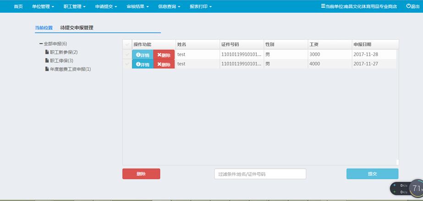Open 详情 for the 4000 salary row
Screen dimensions: 423x201
pos(143,64)
